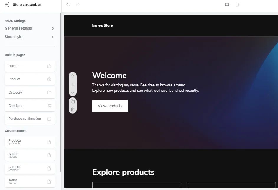Open the About custom page

click(x=29, y=155)
